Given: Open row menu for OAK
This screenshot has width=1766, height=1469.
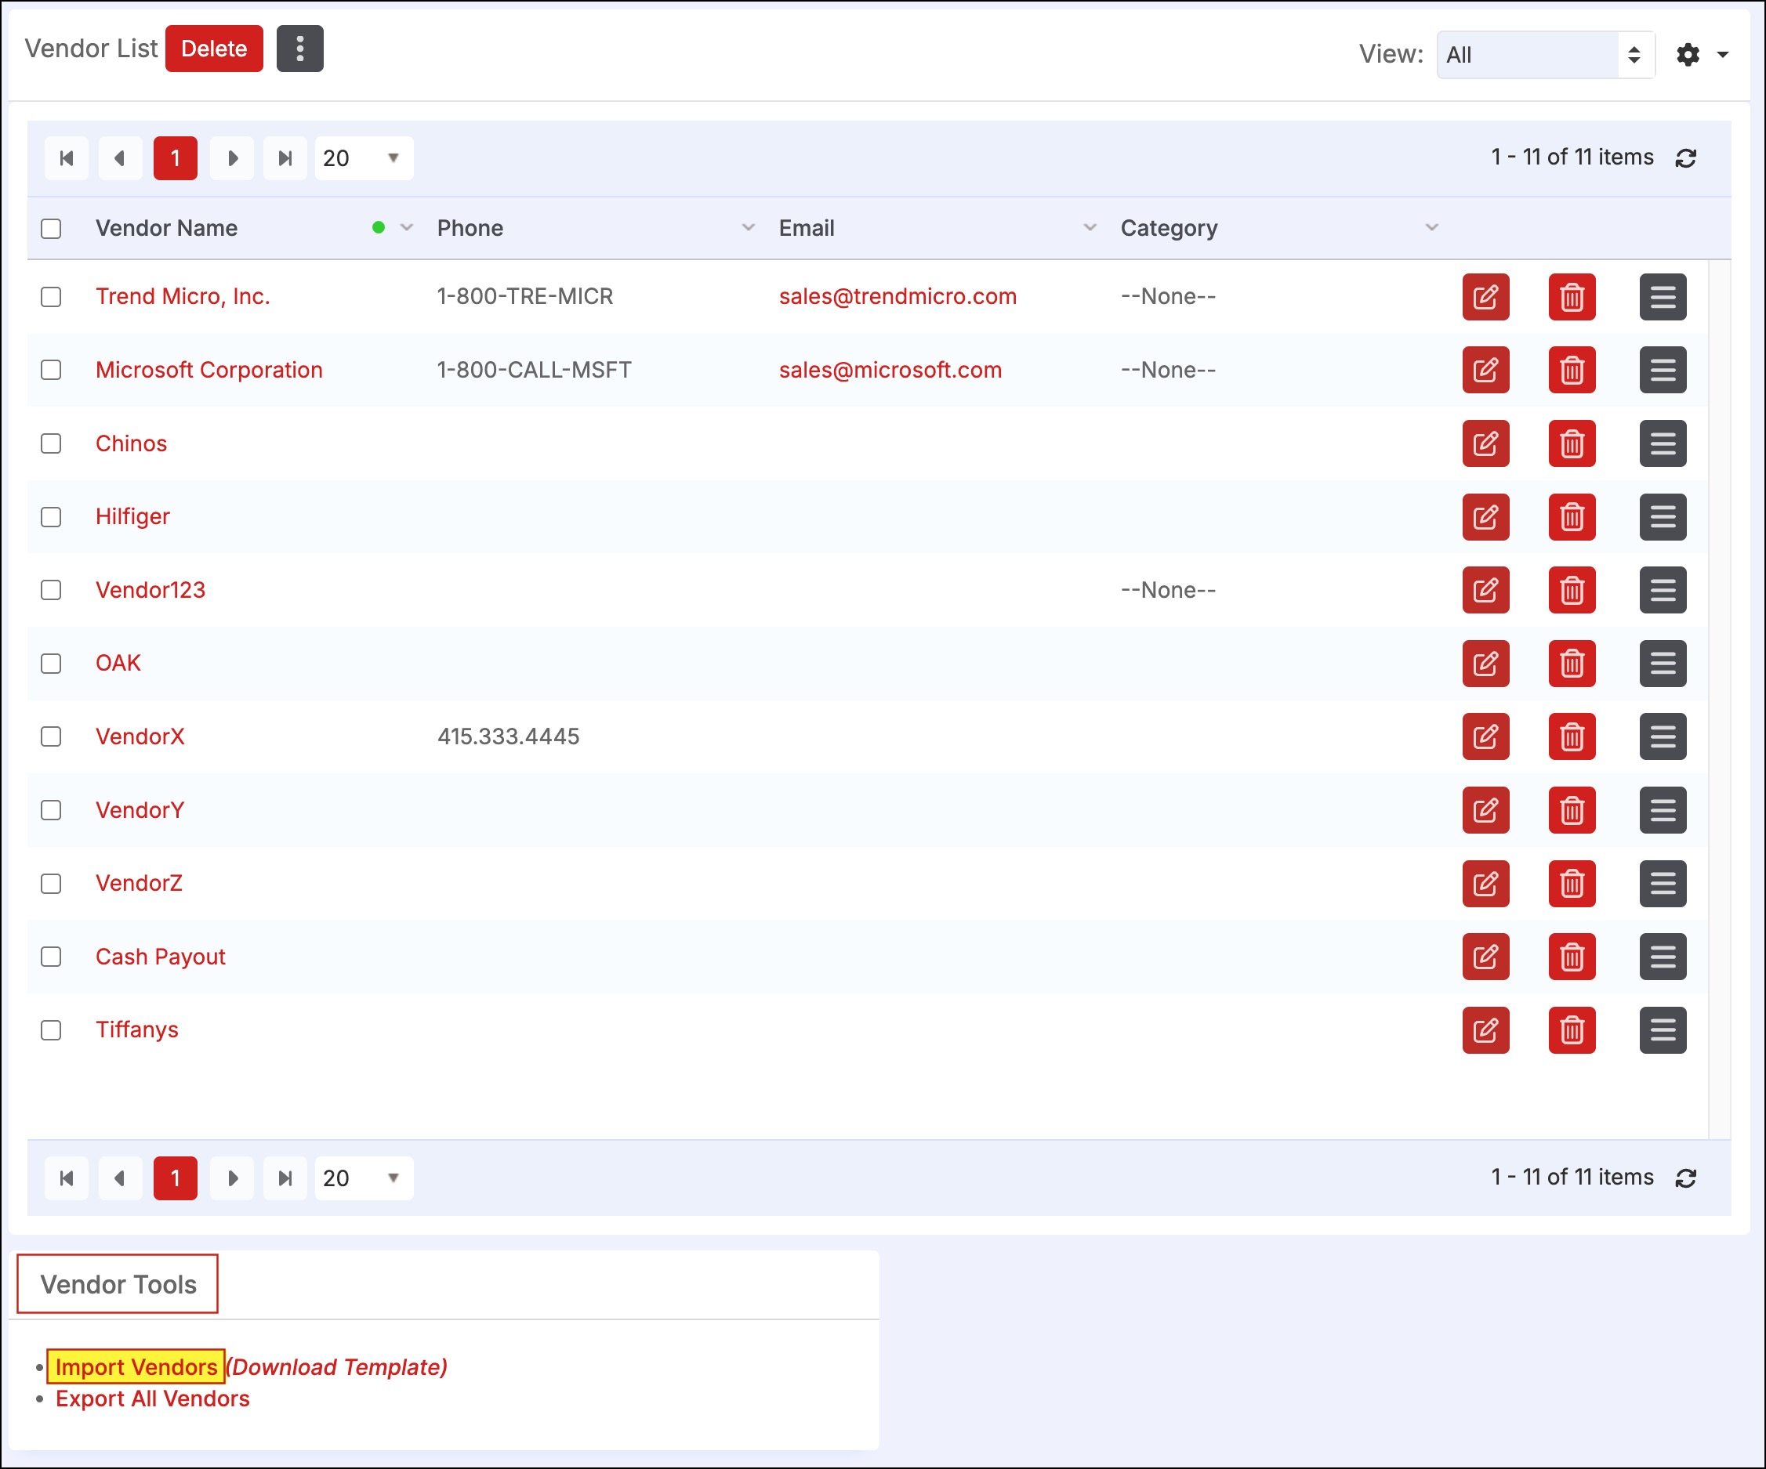Looking at the screenshot, I should tap(1663, 663).
